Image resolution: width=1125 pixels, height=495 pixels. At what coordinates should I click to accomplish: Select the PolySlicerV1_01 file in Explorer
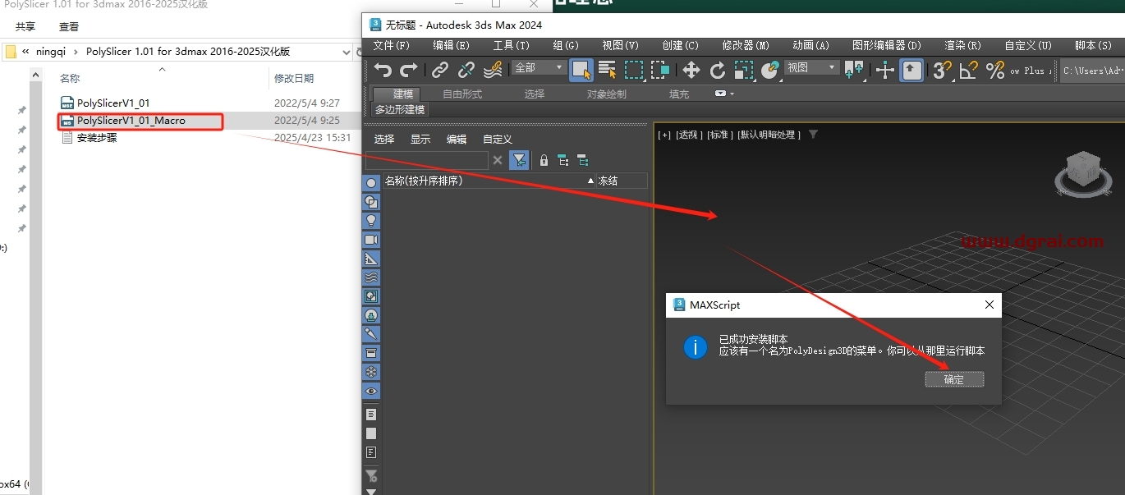pos(113,103)
